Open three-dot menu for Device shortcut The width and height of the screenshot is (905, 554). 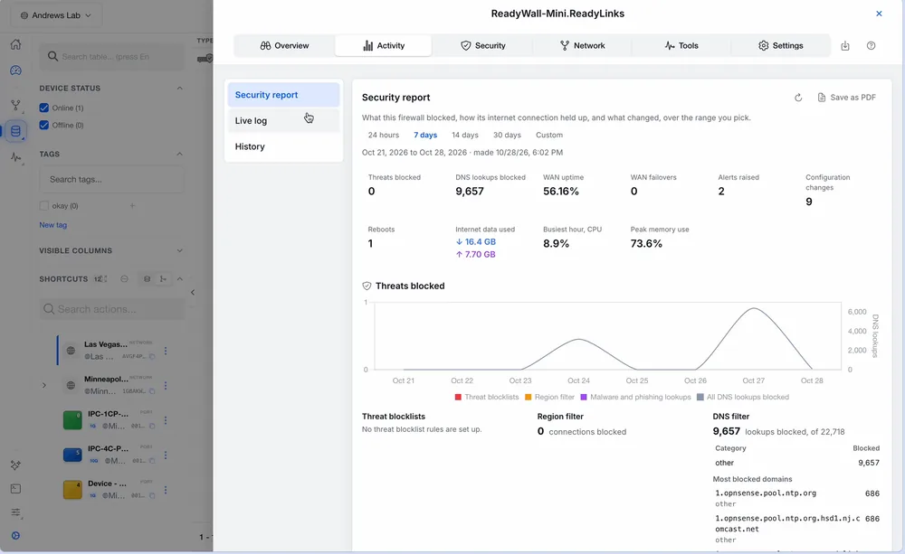click(166, 490)
